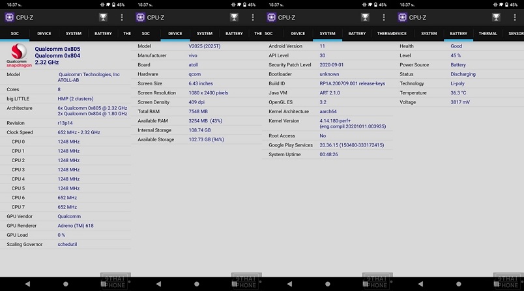Click the CPU-Z app icon on the Battery info screen
The image size is (524, 291).
(402, 18)
